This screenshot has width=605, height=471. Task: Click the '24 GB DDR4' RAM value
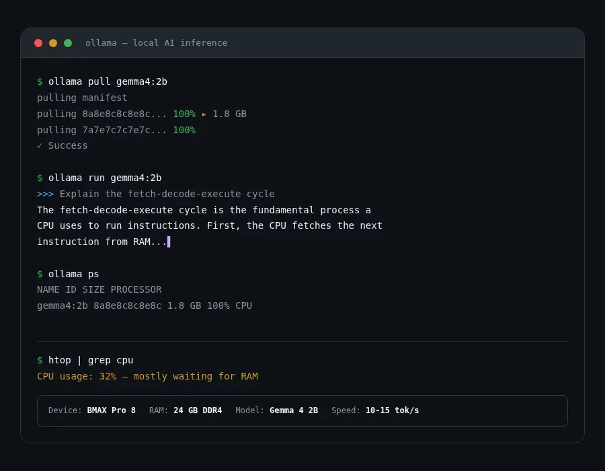point(198,410)
